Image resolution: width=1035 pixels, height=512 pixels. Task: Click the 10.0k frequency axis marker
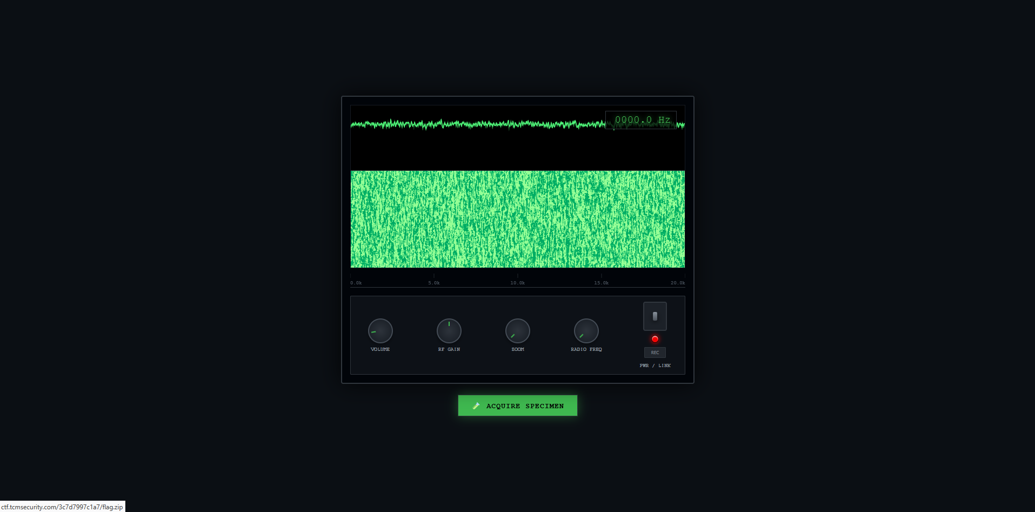click(517, 283)
